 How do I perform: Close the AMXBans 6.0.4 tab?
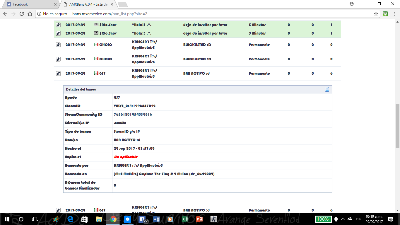pyautogui.click(x=112, y=4)
